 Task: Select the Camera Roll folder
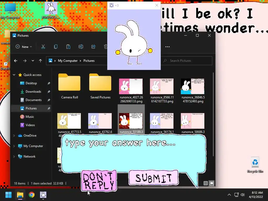pyautogui.click(x=69, y=86)
